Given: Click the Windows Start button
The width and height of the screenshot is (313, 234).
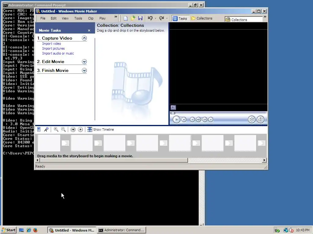Looking at the screenshot, I should pyautogui.click(x=9, y=230).
